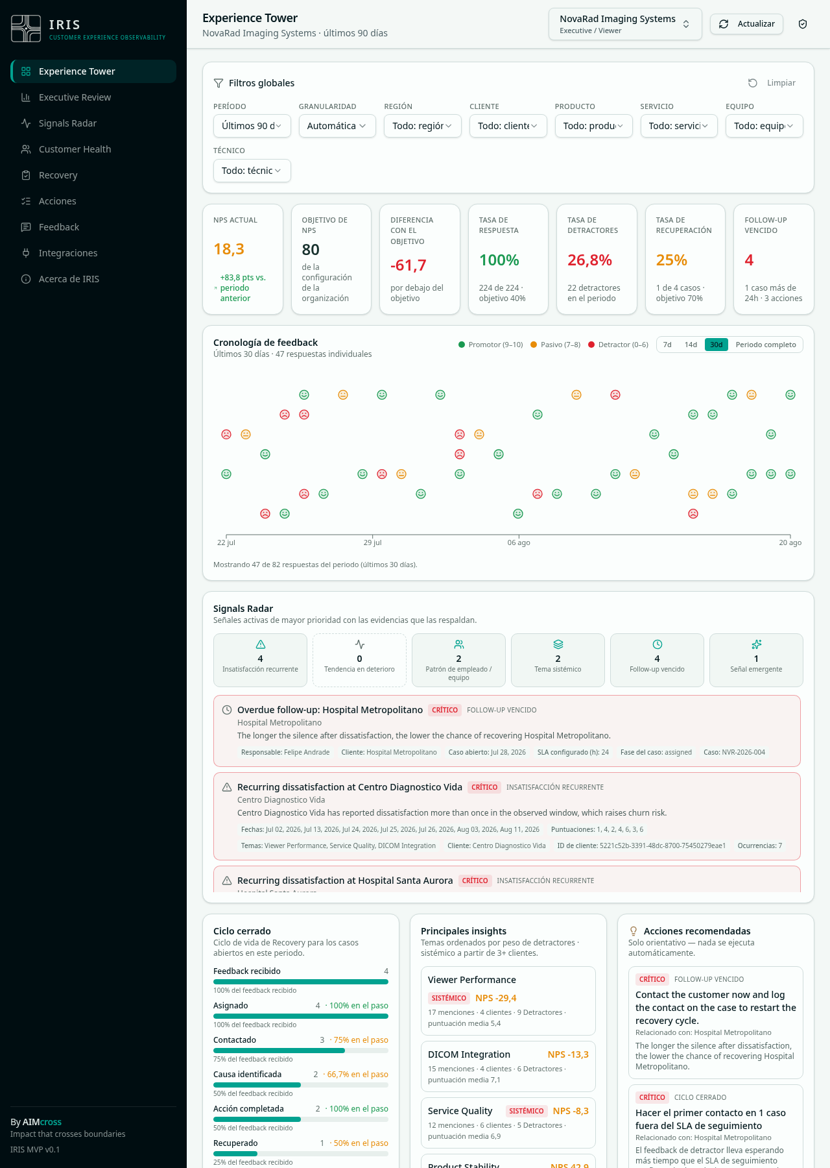Click Limpiar to reset filters
830x1168 pixels.
pyautogui.click(x=772, y=83)
